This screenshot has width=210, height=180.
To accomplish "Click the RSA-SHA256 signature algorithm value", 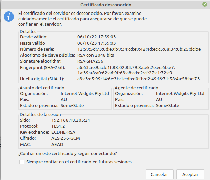I will [90, 61].
